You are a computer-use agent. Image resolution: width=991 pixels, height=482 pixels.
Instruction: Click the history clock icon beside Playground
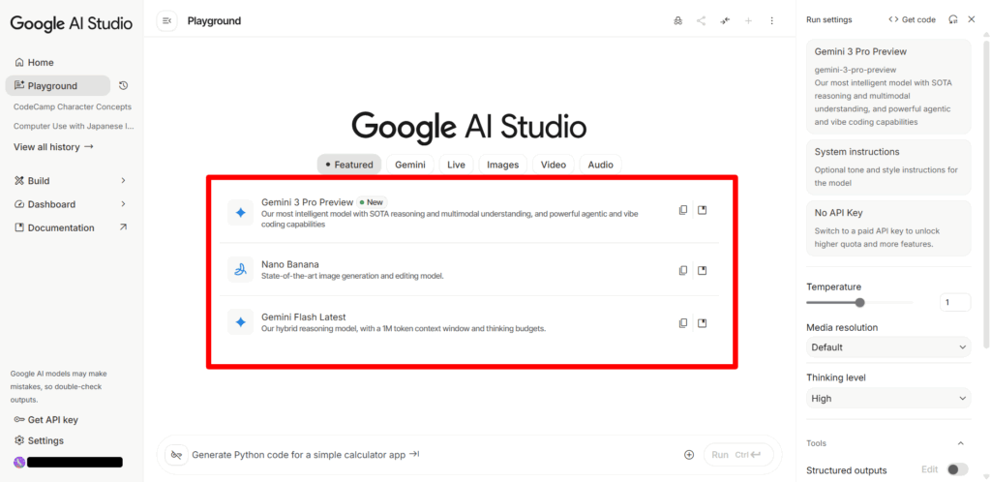[x=124, y=86]
